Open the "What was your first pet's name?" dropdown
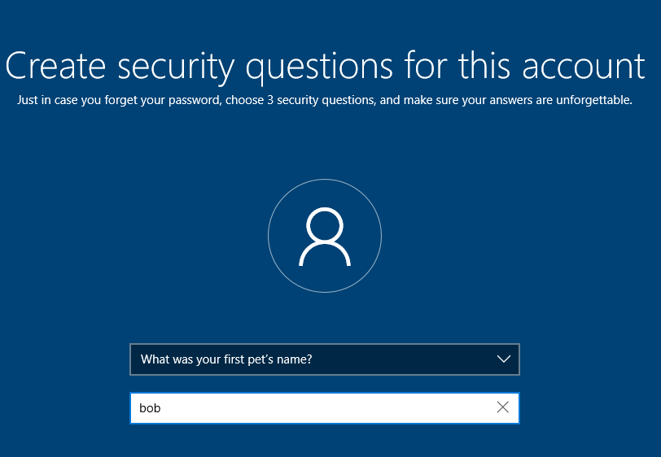 tap(325, 359)
